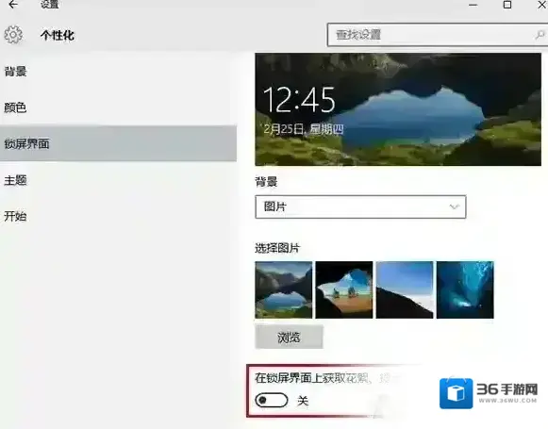Choose the beach cave thumbnail
Screen dimensions: 548x429
(344, 289)
